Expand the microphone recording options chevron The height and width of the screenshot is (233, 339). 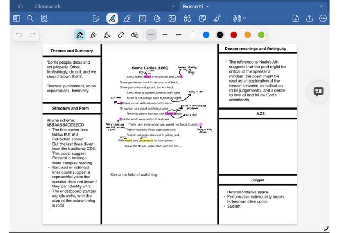tap(245, 19)
